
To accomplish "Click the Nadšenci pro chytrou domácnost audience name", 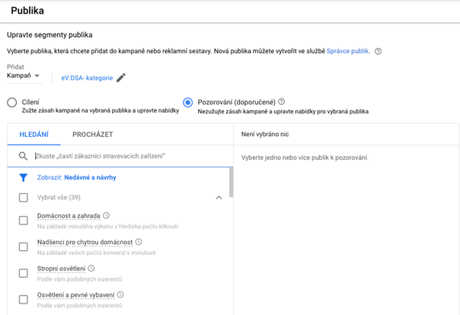I will tap(85, 242).
